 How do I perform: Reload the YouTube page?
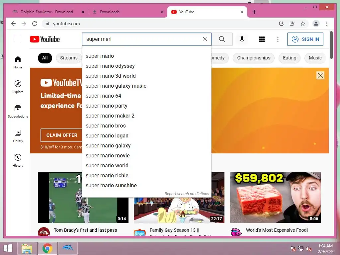pyautogui.click(x=35, y=24)
